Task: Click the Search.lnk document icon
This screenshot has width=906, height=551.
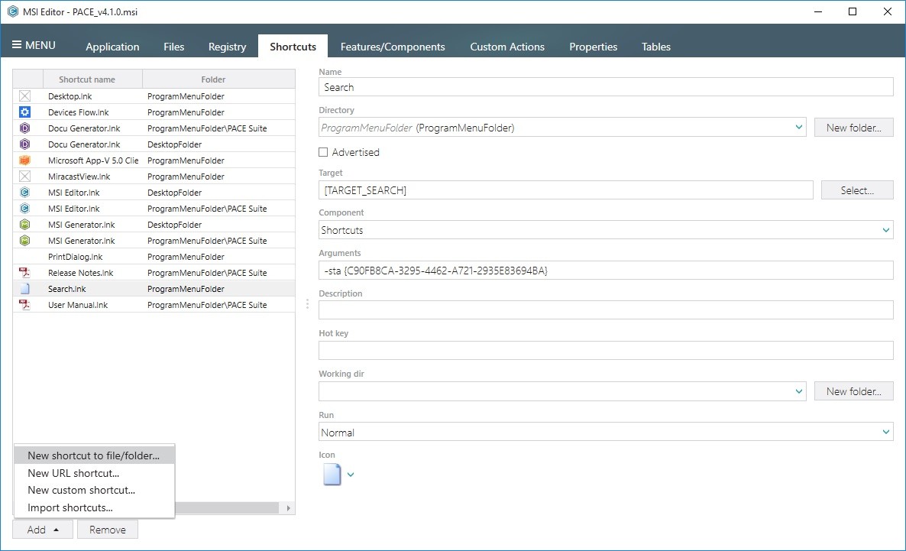Action: point(25,289)
